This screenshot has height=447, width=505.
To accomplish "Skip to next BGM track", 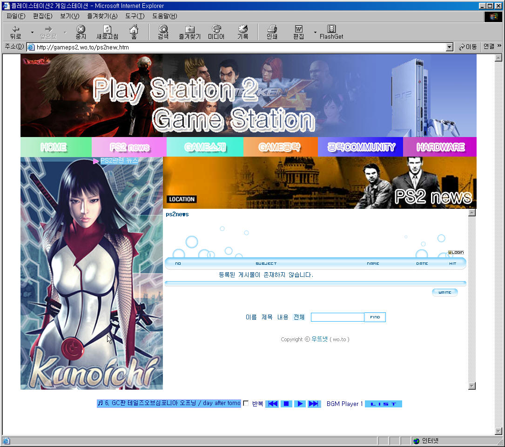I will click(x=314, y=404).
